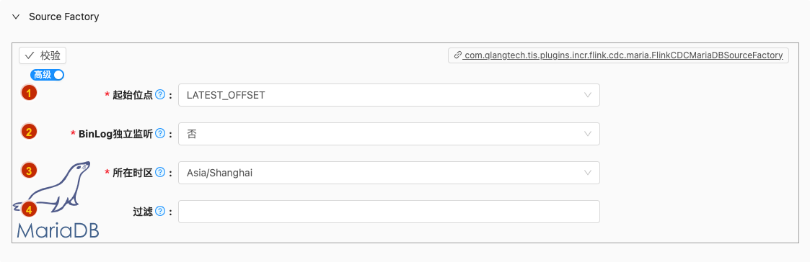Image resolution: width=810 pixels, height=262 pixels.
Task: Click the checkmark icon in 校验 button
Action: click(x=29, y=55)
